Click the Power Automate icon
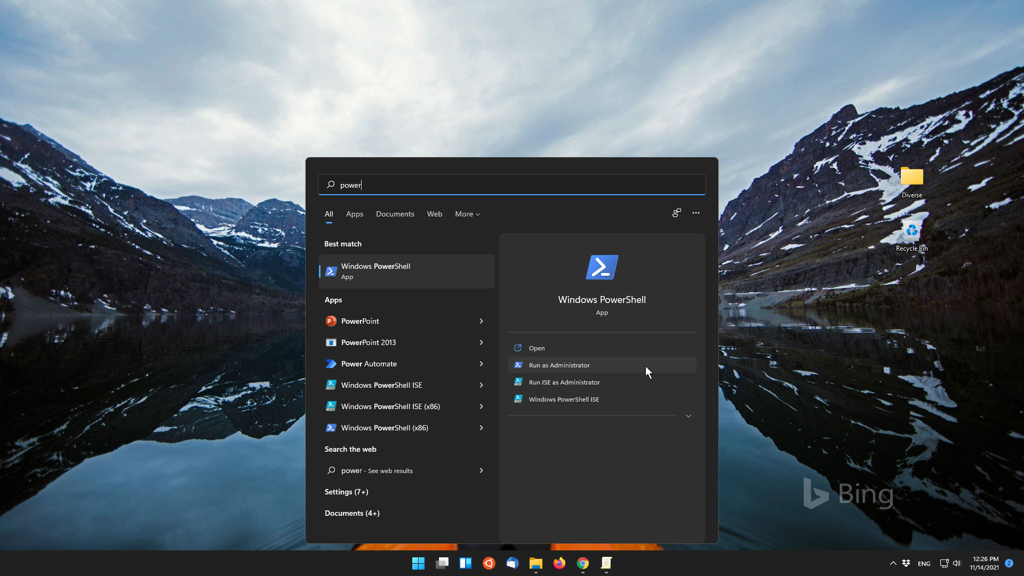1024x576 pixels. pyautogui.click(x=331, y=364)
